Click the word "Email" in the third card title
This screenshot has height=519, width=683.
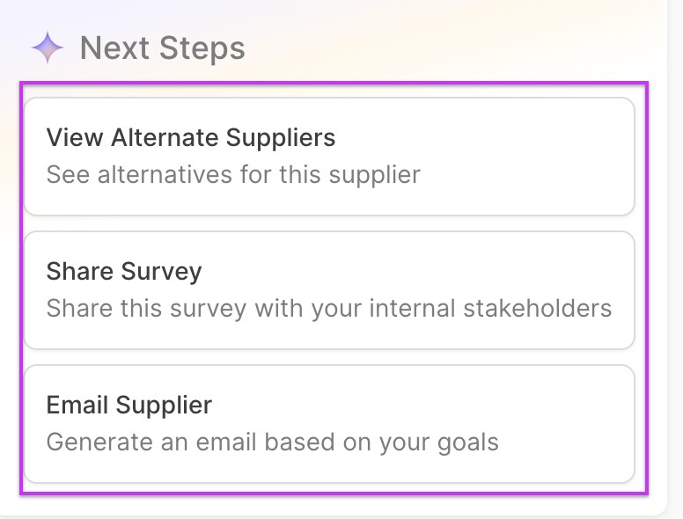(77, 405)
